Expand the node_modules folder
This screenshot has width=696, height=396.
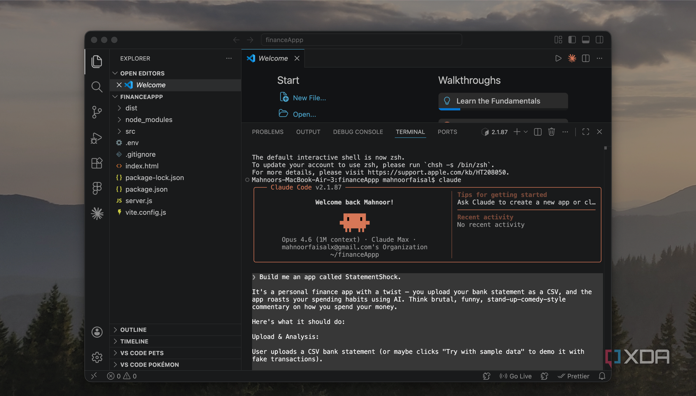click(120, 119)
